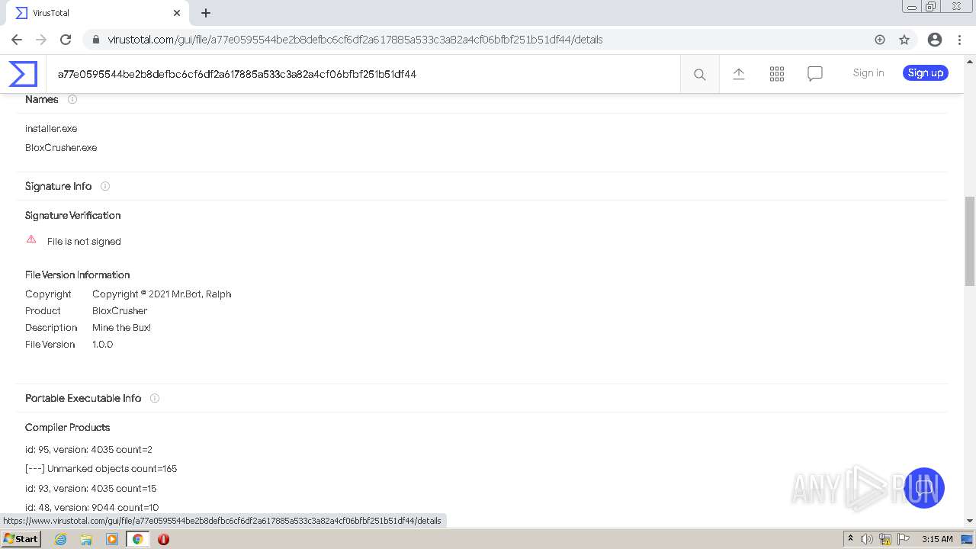Click the browser address bar URL
Image resolution: width=976 pixels, height=549 pixels.
click(355, 40)
